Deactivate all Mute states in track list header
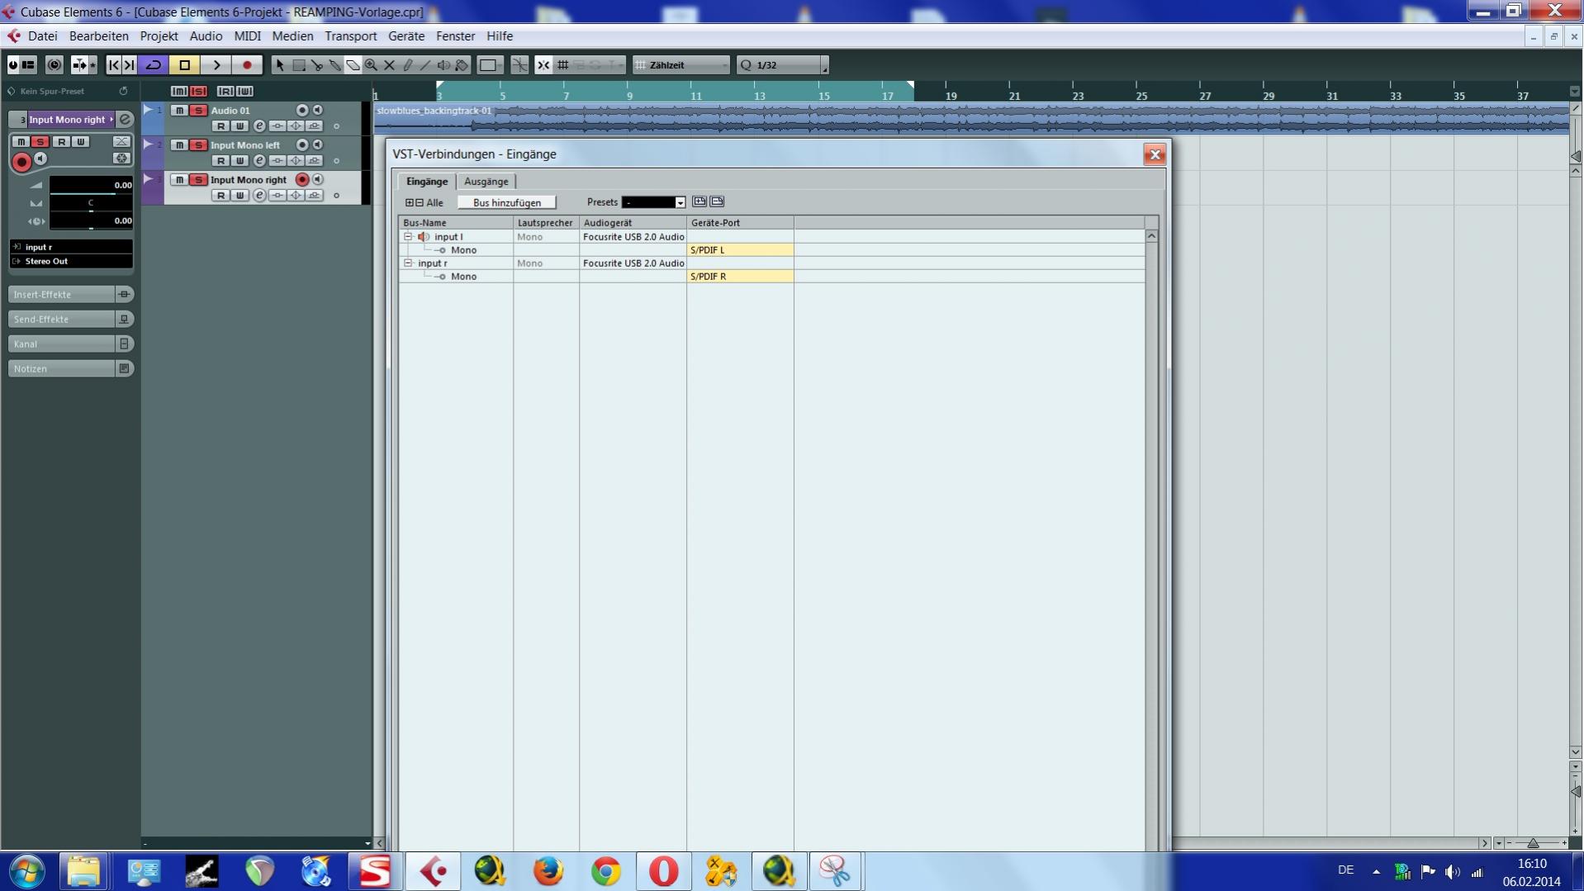The image size is (1584, 891). coord(179,91)
